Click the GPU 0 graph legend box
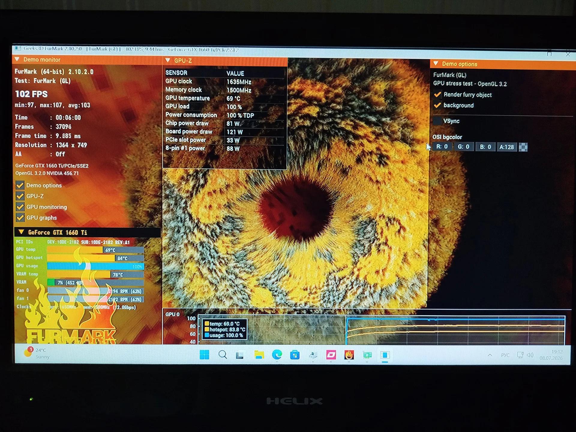The image size is (576, 432). click(x=225, y=329)
